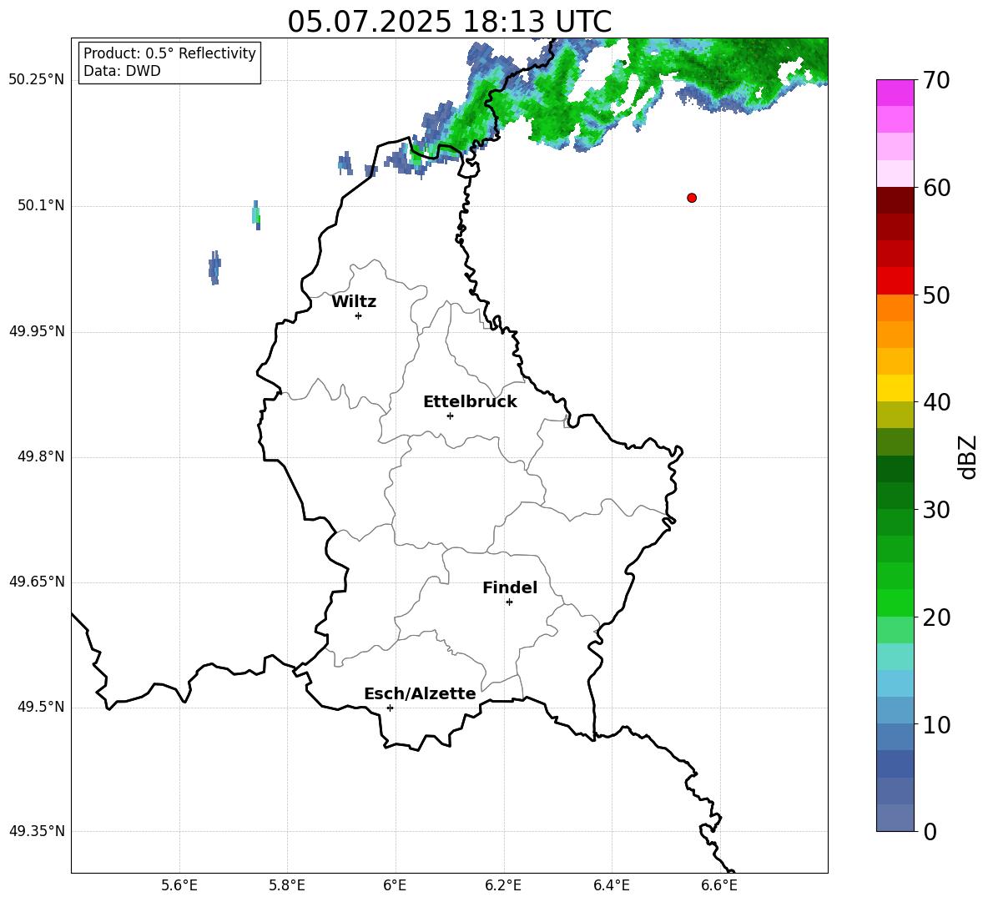Viewport: 988px width, 902px height.
Task: Click the 49.5°N latitude label
Action: pyautogui.click(x=42, y=707)
